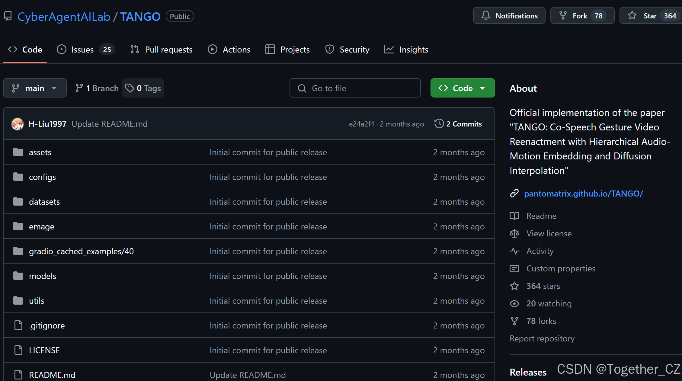Open the Issues tab
Image resolution: width=682 pixels, height=381 pixels.
click(x=86, y=50)
